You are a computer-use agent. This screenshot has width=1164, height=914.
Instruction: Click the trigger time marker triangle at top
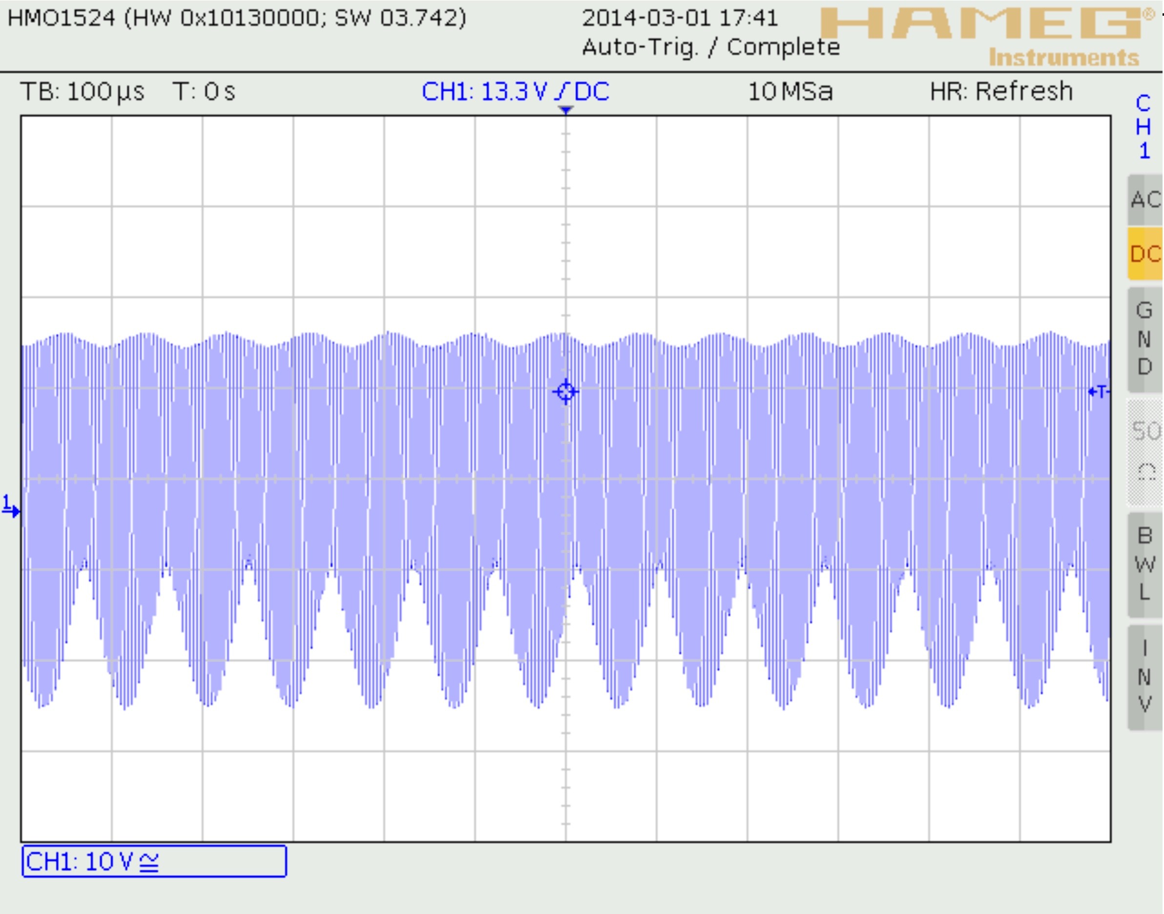pos(566,110)
